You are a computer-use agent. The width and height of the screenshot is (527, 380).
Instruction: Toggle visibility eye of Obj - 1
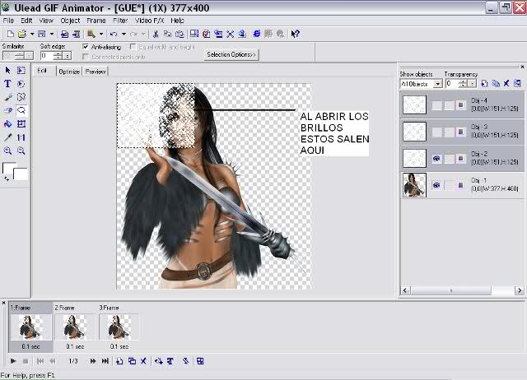coord(436,185)
